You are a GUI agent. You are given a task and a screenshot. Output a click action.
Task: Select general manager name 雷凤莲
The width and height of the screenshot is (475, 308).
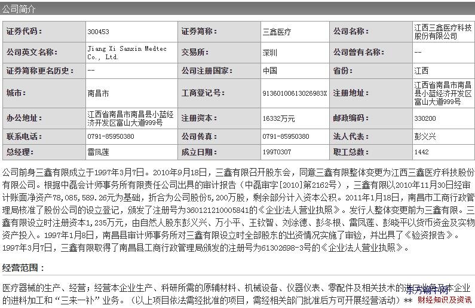pyautogui.click(x=98, y=152)
